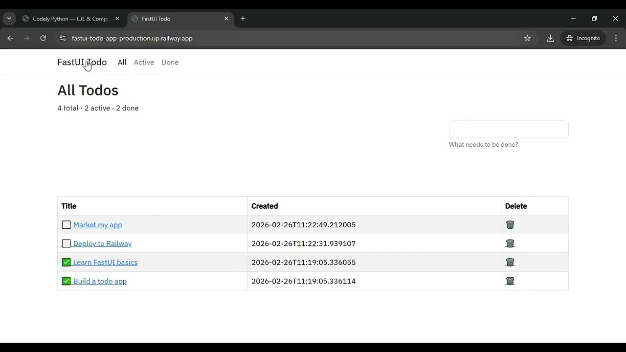Delete the Market my app todo

click(510, 225)
